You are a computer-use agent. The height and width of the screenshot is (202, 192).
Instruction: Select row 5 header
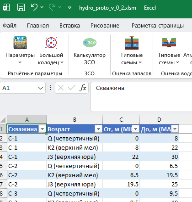3,166
